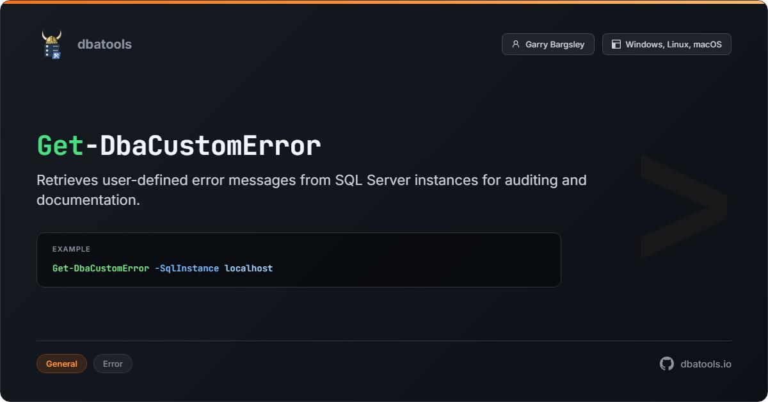The image size is (768, 402).
Task: Click the localhost value in example code
Action: pos(248,268)
